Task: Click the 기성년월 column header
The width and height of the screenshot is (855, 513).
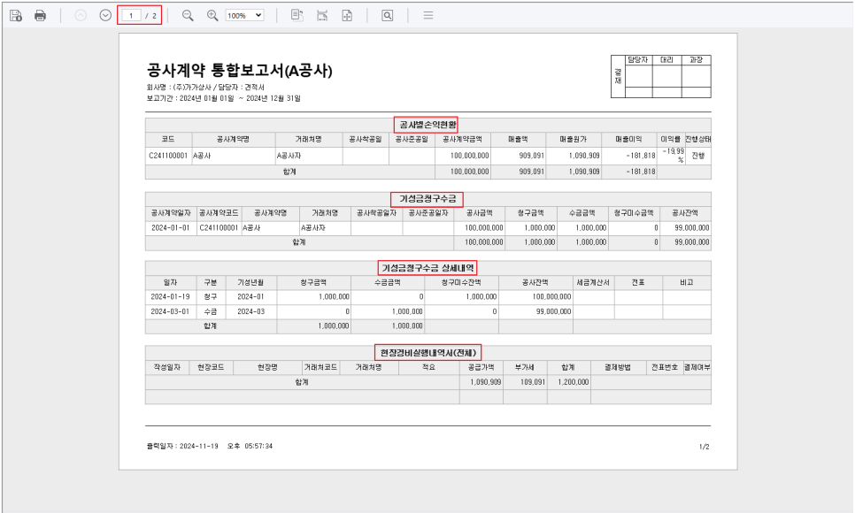Action: click(250, 282)
